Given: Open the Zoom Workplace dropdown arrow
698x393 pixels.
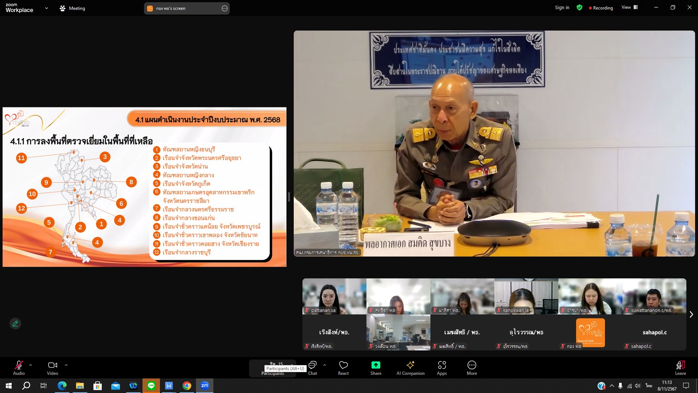Looking at the screenshot, I should coord(46,8).
